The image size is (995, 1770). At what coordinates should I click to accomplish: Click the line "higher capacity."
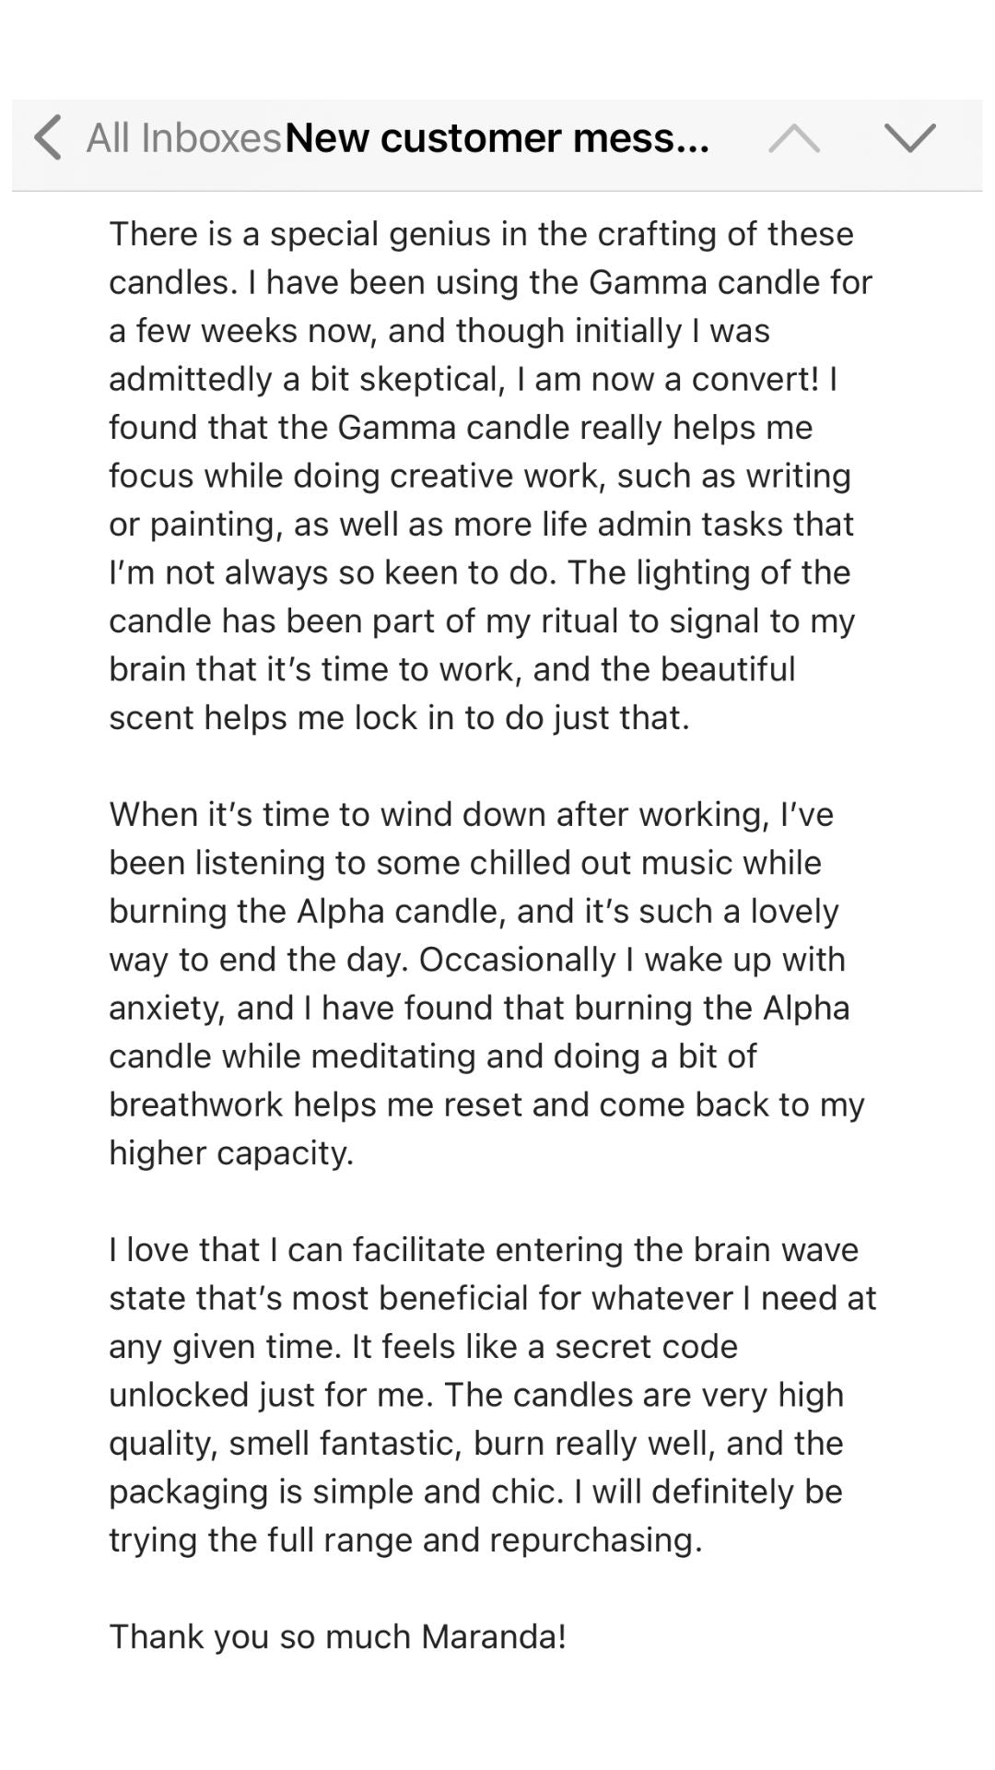pos(231,1152)
